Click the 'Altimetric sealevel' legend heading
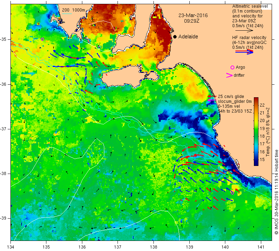The image size is (279, 251). point(250,6)
